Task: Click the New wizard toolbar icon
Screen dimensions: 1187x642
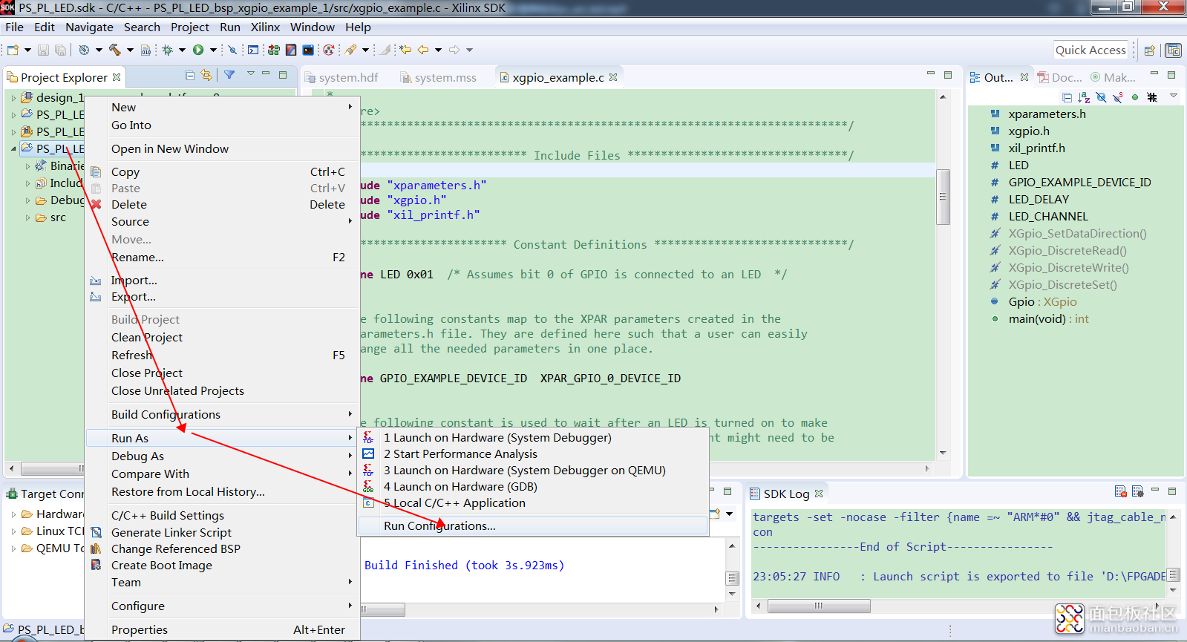Action: pos(13,50)
